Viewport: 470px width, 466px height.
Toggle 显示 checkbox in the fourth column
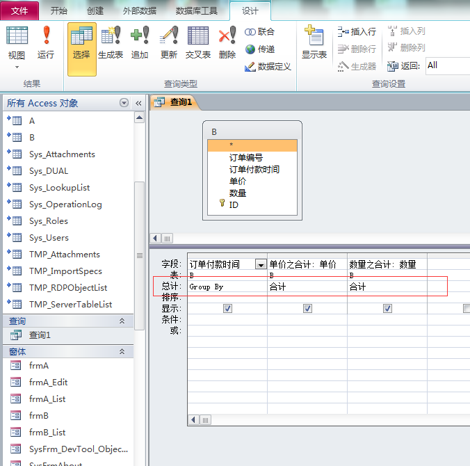(x=467, y=308)
